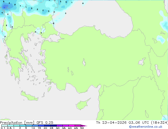The width and height of the screenshot is (168, 129).
Task: Select the 5–10 mm legend color swatch
Action: tap(29, 126)
